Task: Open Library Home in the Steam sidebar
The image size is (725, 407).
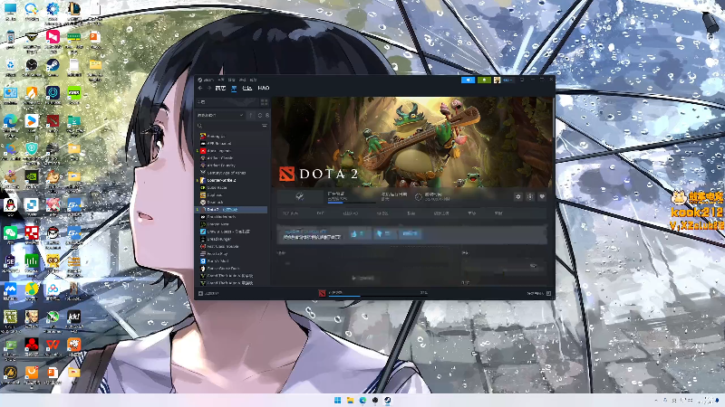Action: pyautogui.click(x=227, y=102)
